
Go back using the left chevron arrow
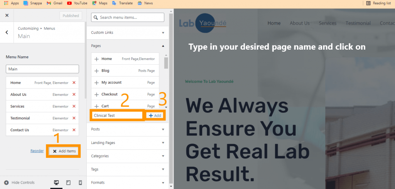tap(7, 32)
